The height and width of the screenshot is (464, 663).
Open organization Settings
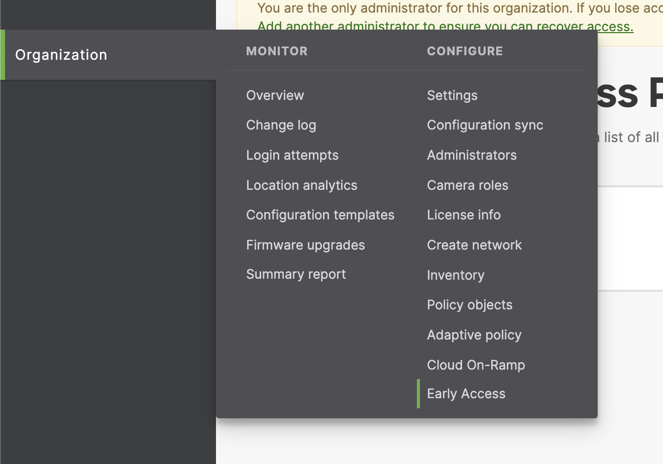[x=452, y=95]
